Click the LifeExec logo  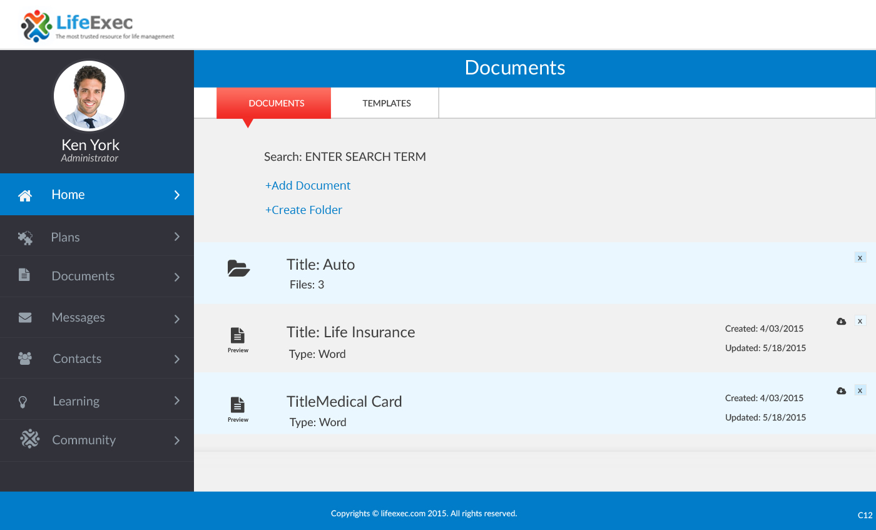click(98, 26)
